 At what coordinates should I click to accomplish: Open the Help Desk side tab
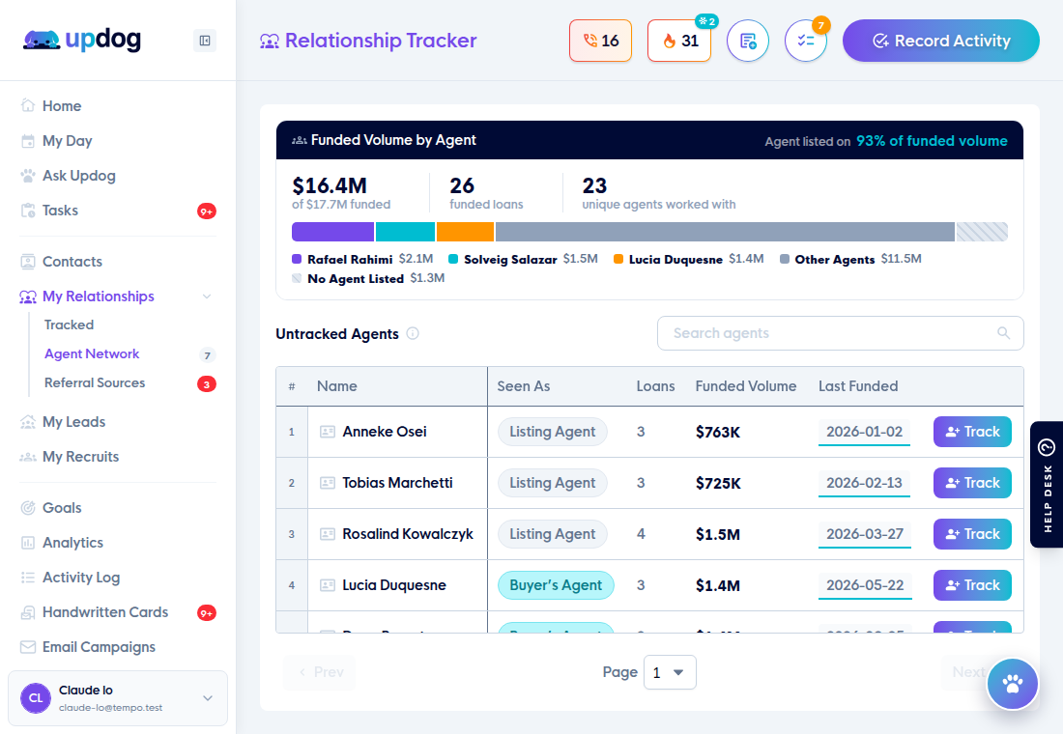pos(1046,485)
